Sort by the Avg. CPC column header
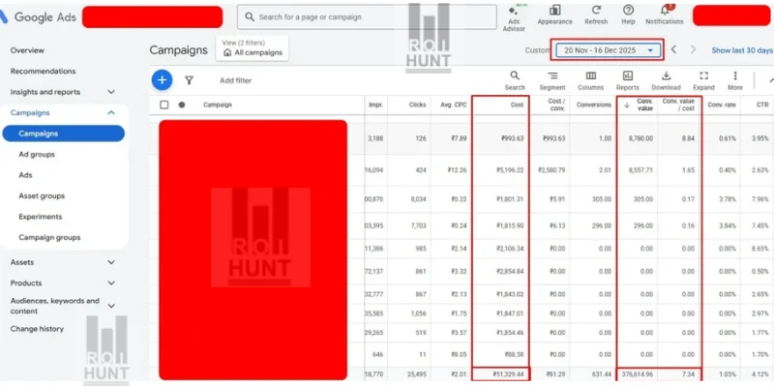The image size is (774, 387). [454, 104]
